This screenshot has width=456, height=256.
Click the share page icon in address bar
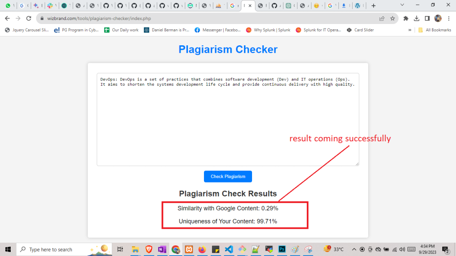(x=382, y=18)
